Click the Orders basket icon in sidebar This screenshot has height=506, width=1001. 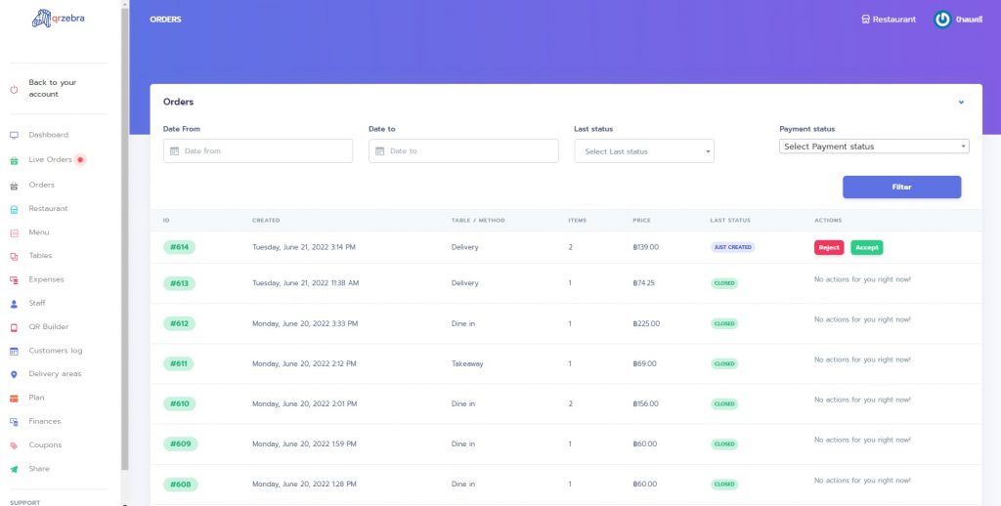pyautogui.click(x=14, y=186)
